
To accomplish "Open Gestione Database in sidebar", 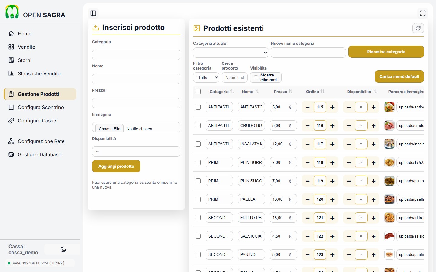I will (40, 154).
